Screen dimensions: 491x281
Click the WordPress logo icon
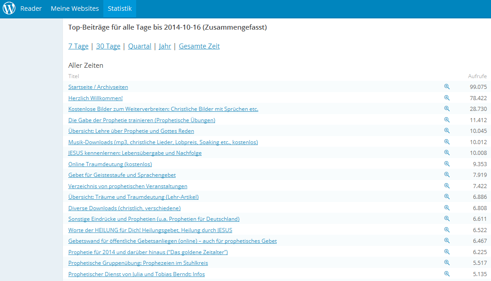coord(9,9)
